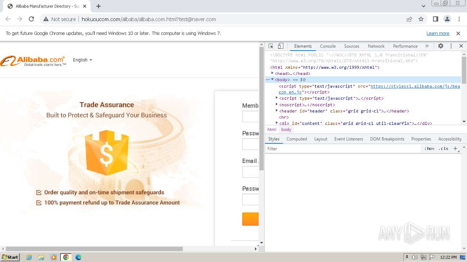
Task: Open the Accessibility pane tab
Action: click(450, 139)
